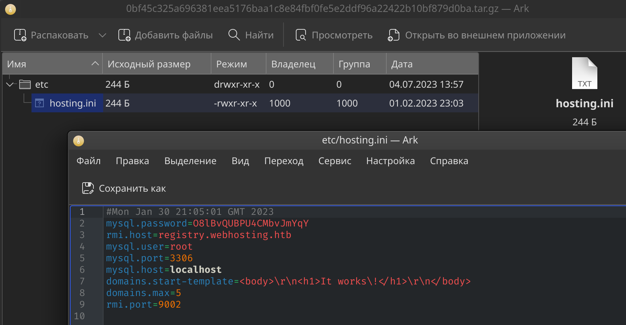Toggle the sort arrow in Имя column
626x325 pixels.
coord(95,63)
